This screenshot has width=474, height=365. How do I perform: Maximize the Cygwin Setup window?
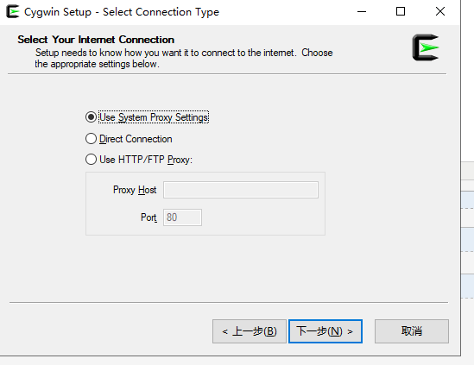point(401,12)
